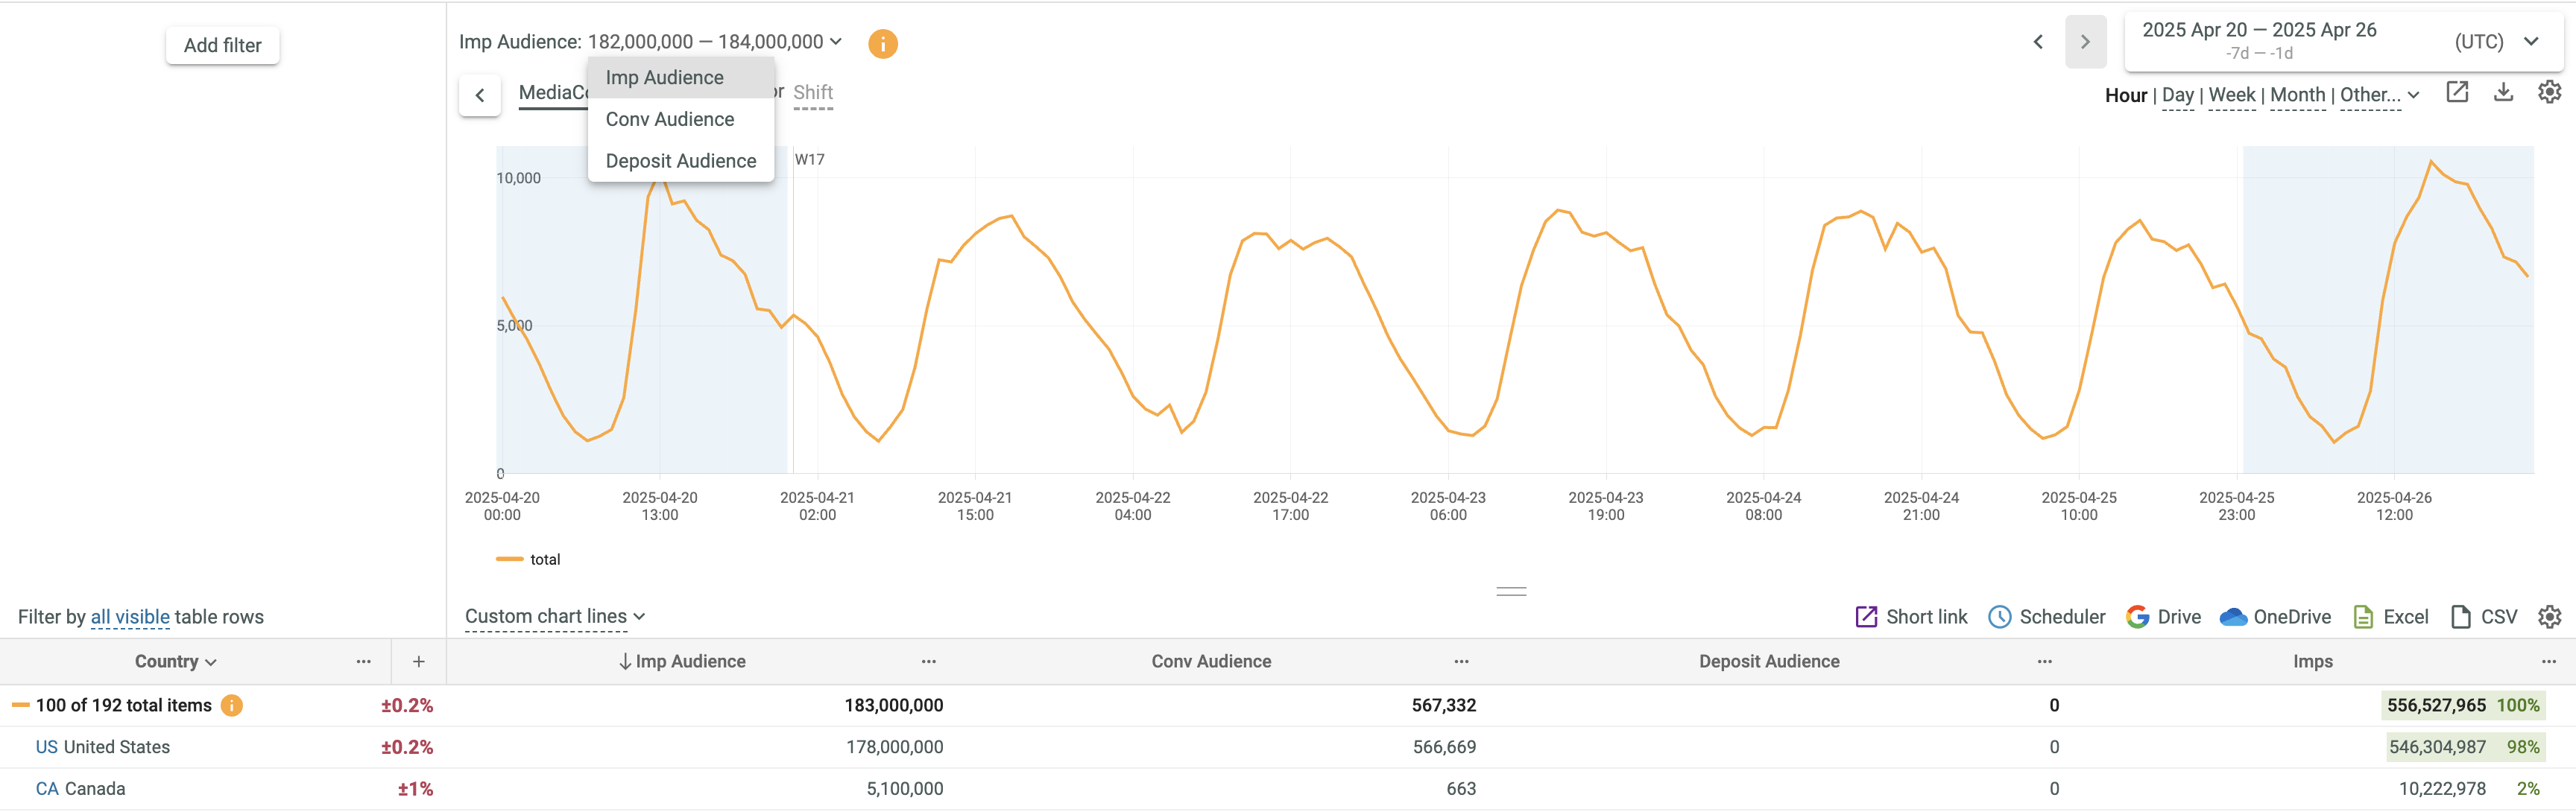Screen dimensions: 2576x812
Task: Expand the date range picker dropdown
Action: [2531, 42]
